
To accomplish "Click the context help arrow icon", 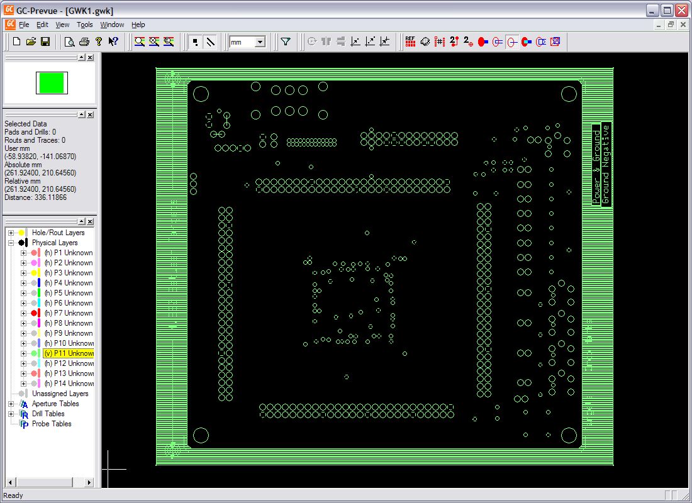I will coord(113,41).
